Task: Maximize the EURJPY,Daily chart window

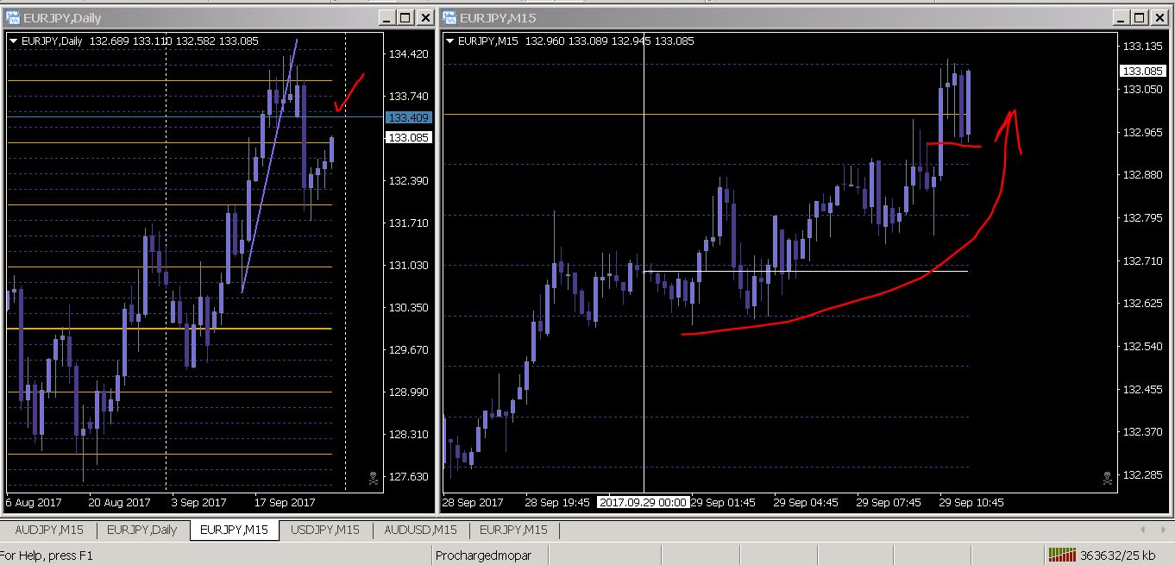Action: coord(404,17)
